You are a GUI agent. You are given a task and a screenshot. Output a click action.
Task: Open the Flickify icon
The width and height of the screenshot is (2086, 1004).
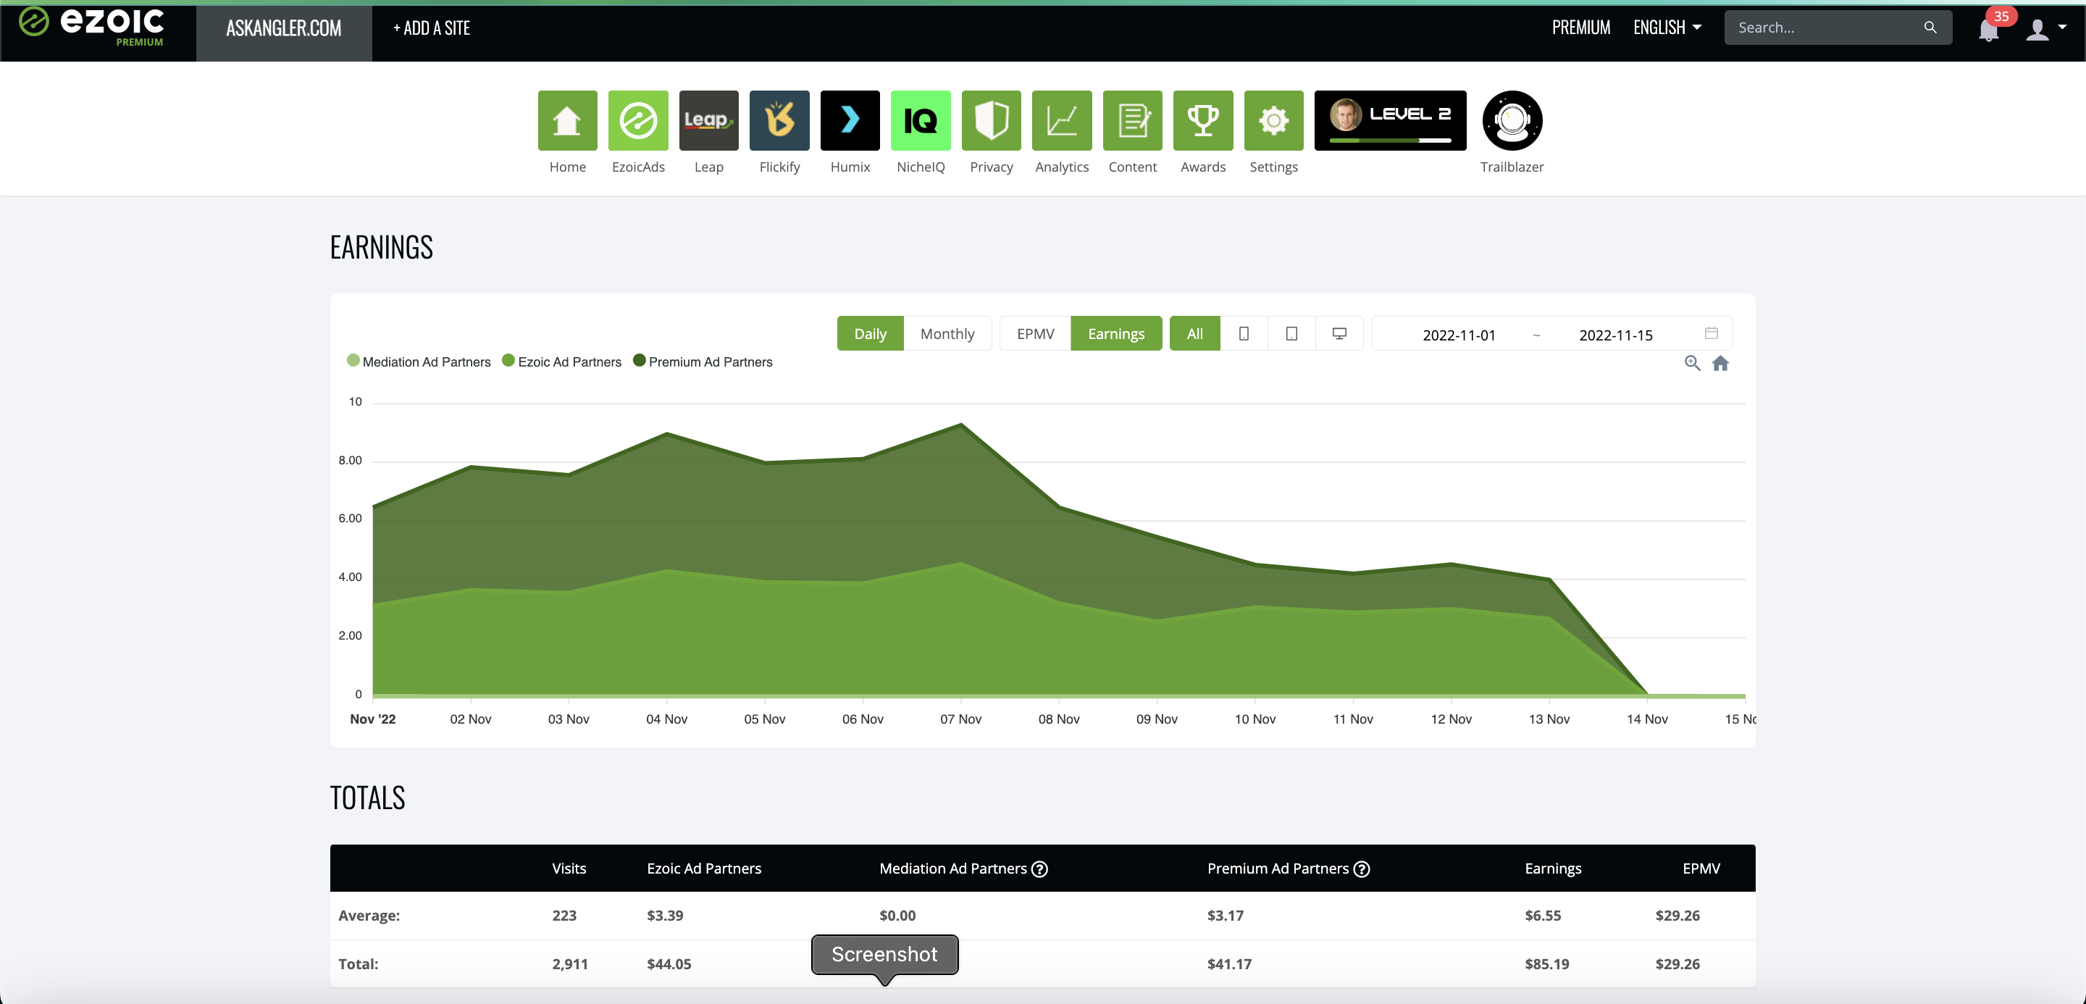coord(779,121)
